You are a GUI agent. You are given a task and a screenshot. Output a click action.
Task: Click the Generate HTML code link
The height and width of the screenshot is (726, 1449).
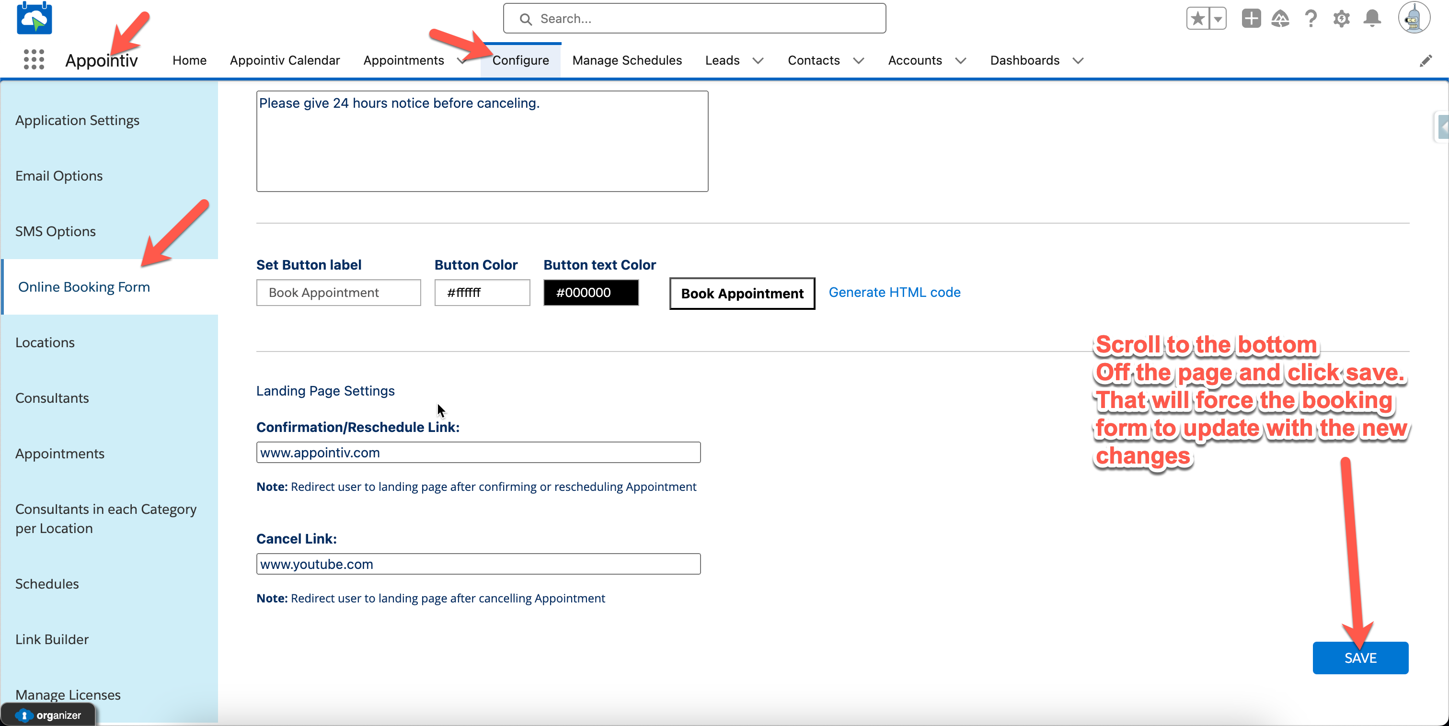(895, 293)
